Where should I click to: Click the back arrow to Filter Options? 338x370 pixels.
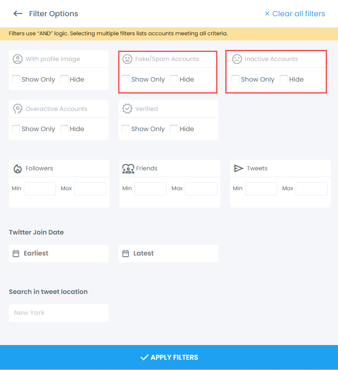[17, 13]
